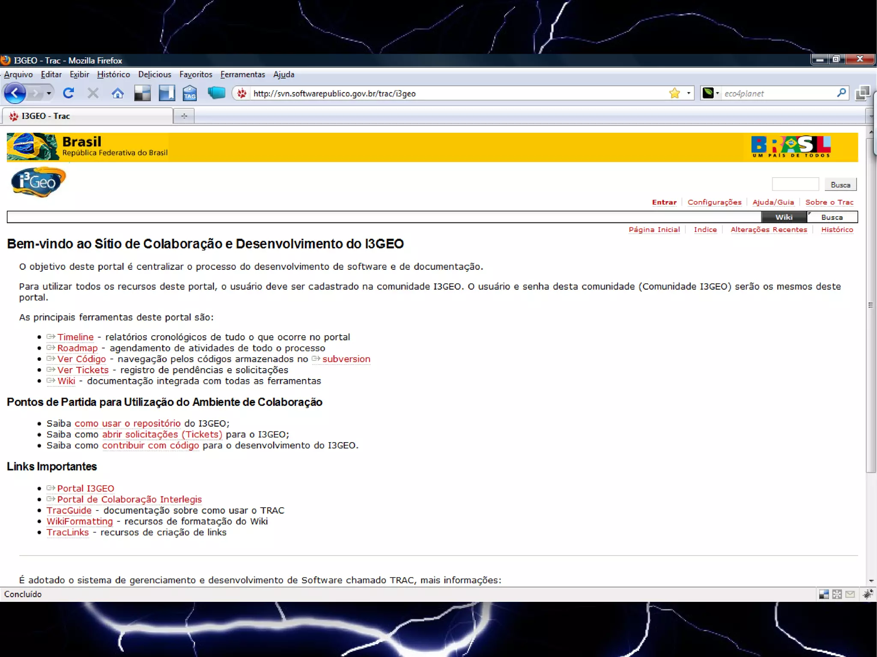Open the back/forward history dropdown arrow
Screen dimensions: 877x657
[49, 93]
